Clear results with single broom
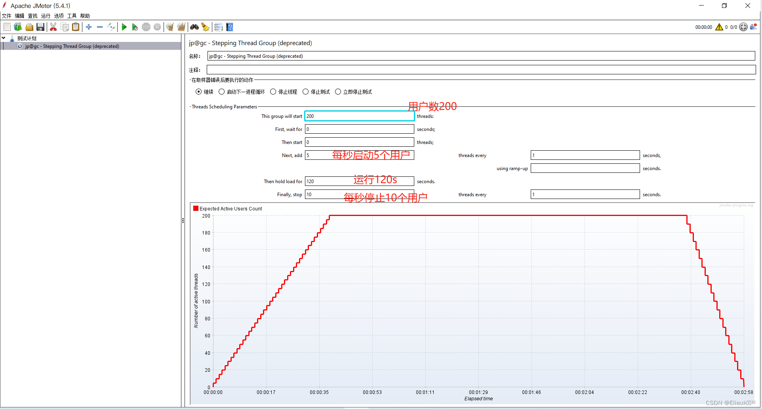Screen dimensions: 762x409 170,27
